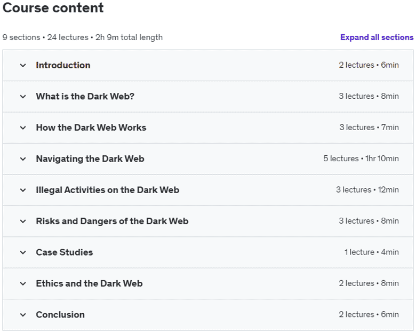Expand the Case Studies chevron
The width and height of the screenshot is (416, 333).
pos(23,252)
